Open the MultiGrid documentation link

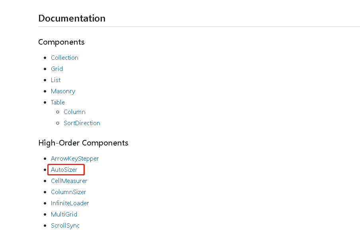click(x=64, y=214)
